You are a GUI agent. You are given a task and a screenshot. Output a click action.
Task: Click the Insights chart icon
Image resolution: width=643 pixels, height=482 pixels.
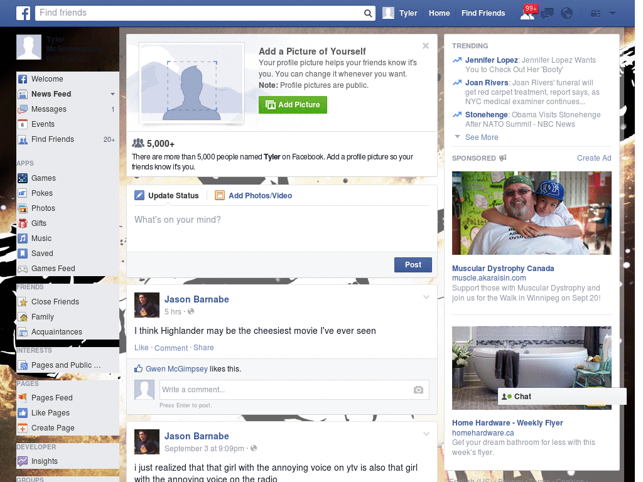[x=23, y=461]
